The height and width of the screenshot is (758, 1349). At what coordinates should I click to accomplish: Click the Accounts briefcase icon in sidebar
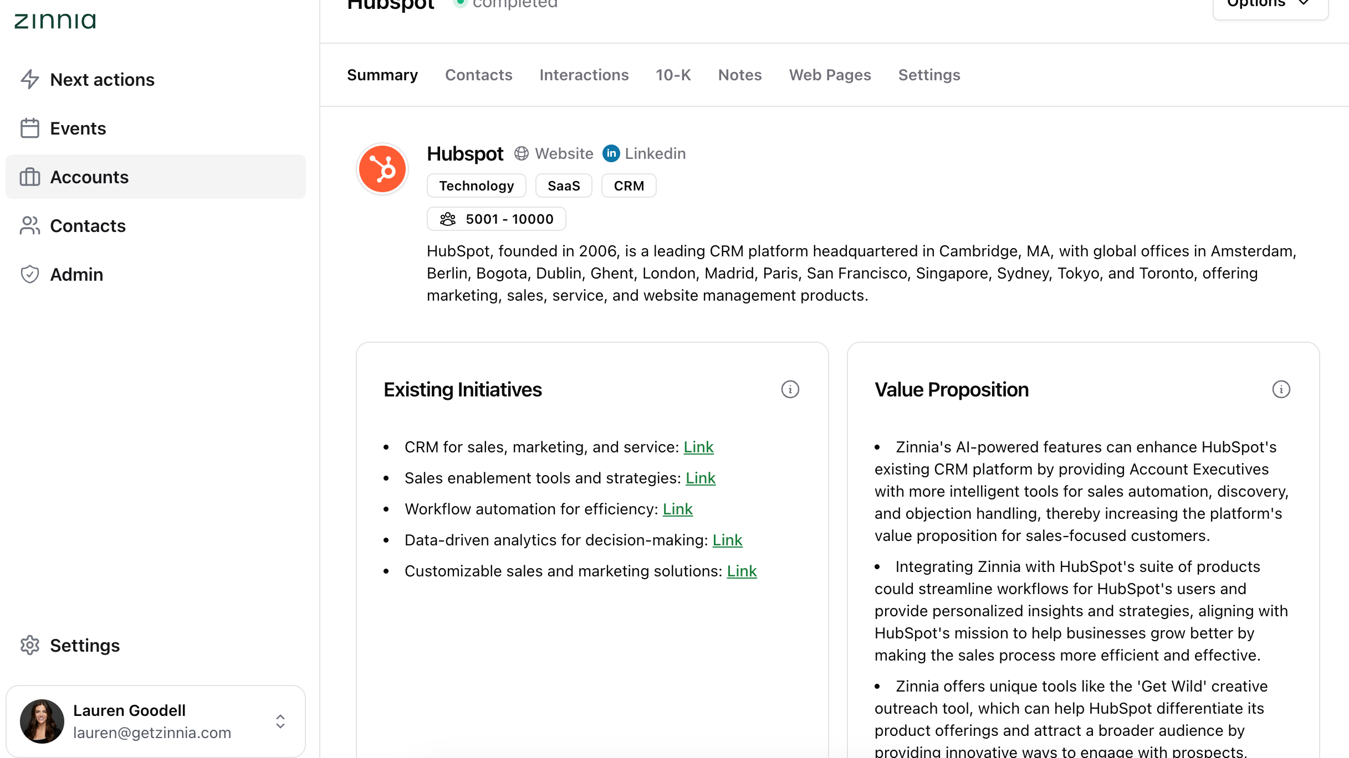(30, 177)
